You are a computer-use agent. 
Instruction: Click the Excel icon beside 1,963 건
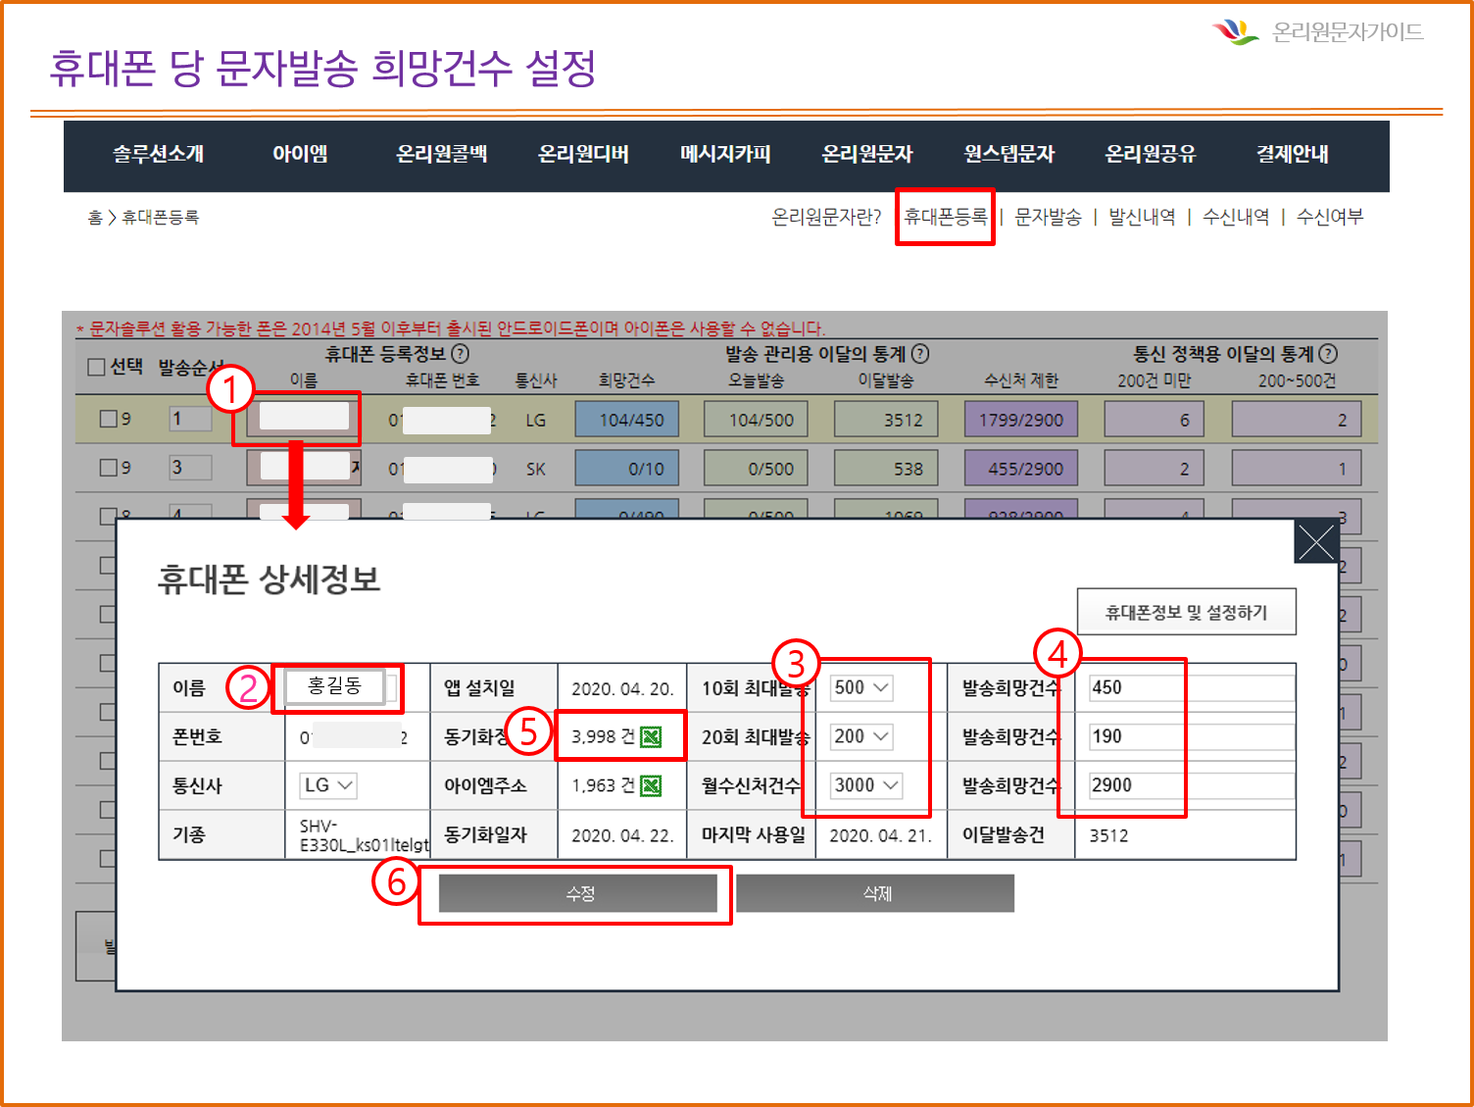651,786
